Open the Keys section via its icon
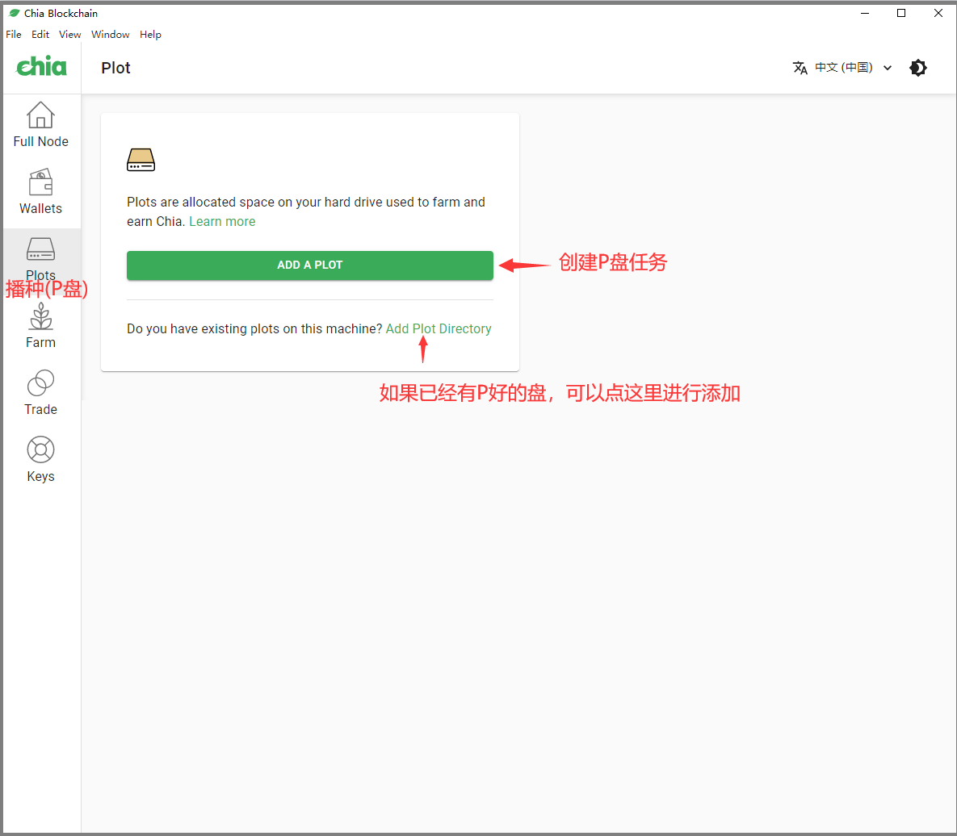957x836 pixels. click(x=40, y=459)
